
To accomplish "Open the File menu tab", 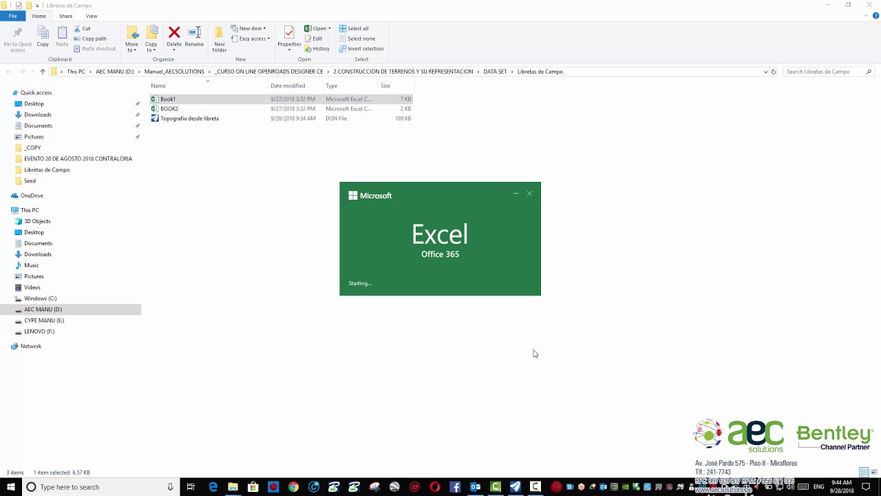I will click(12, 16).
